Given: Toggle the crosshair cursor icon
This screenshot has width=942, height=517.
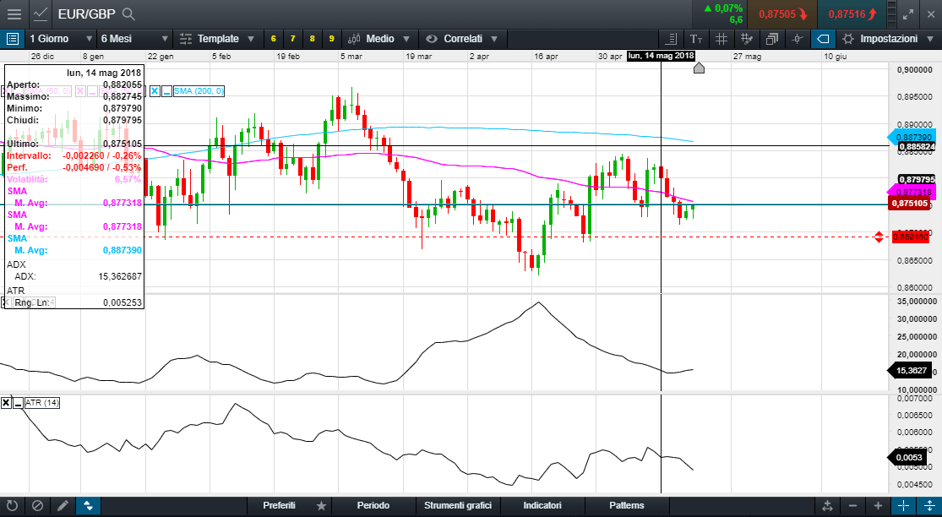Looking at the screenshot, I should pyautogui.click(x=903, y=505).
